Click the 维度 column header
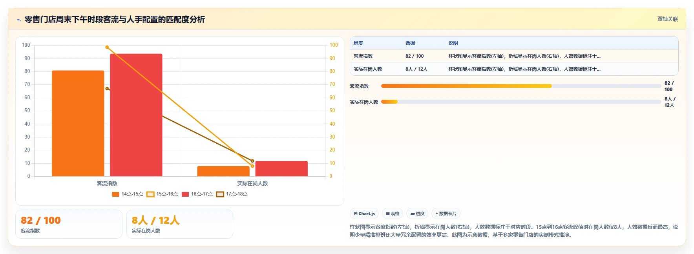Screen dimensions: 694x254 coord(358,43)
